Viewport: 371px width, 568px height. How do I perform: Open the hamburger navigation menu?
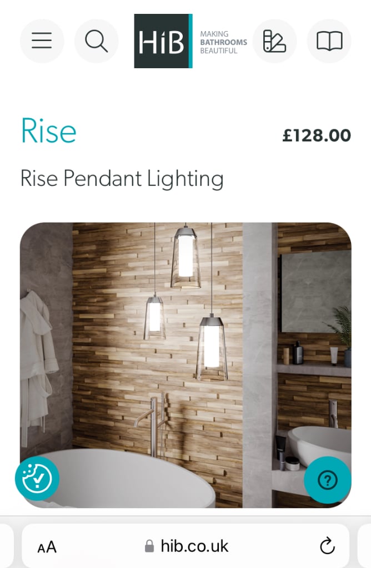(x=42, y=40)
